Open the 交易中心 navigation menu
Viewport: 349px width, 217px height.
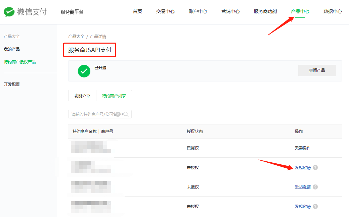pos(165,11)
